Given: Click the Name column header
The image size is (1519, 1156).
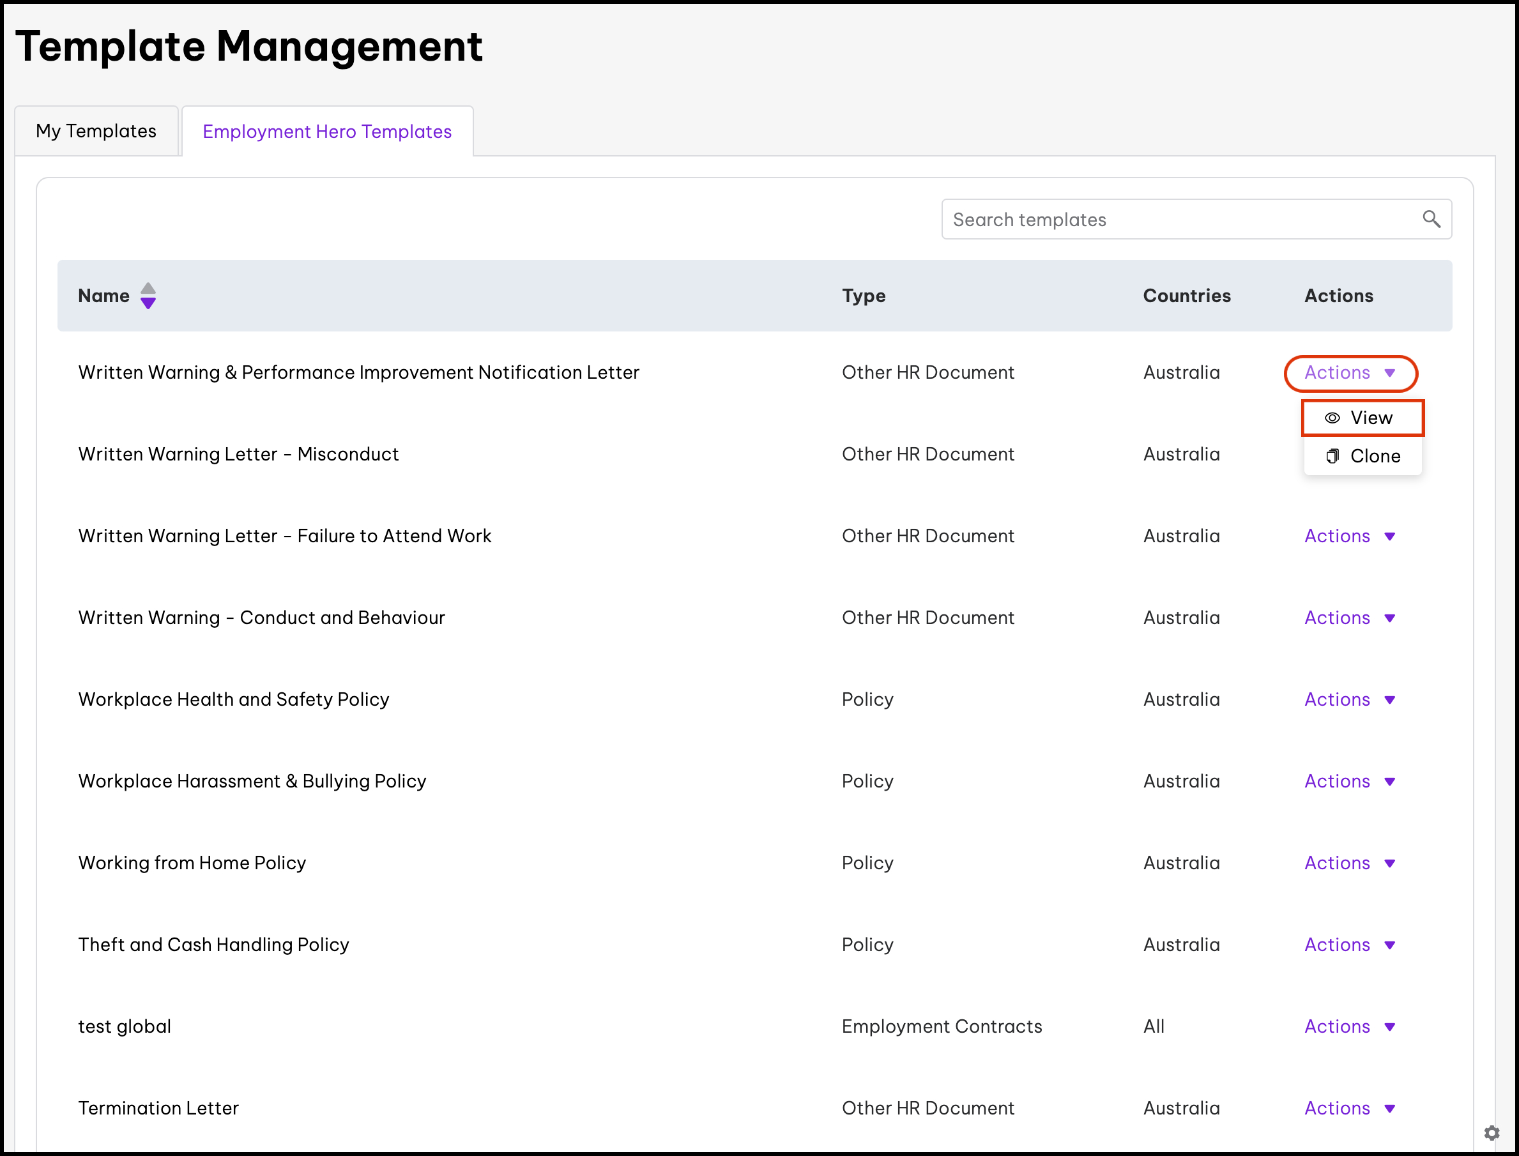Looking at the screenshot, I should click(104, 296).
